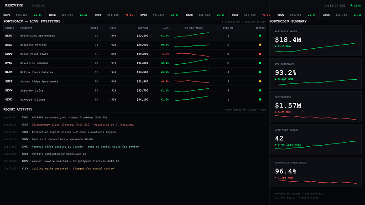Click the $71,800 rent value for Riverside Commons
The image size is (365, 205).
pos(142,63)
